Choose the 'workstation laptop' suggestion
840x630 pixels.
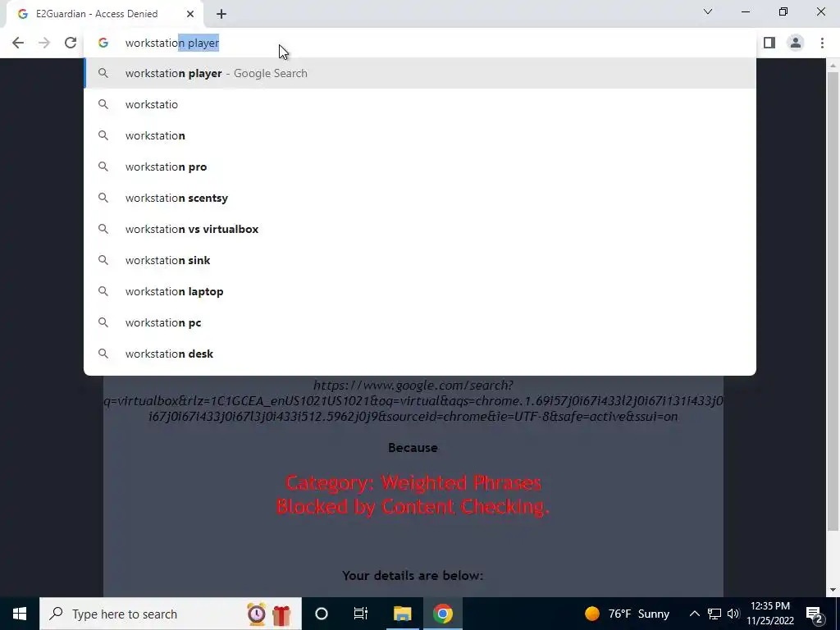click(x=420, y=291)
